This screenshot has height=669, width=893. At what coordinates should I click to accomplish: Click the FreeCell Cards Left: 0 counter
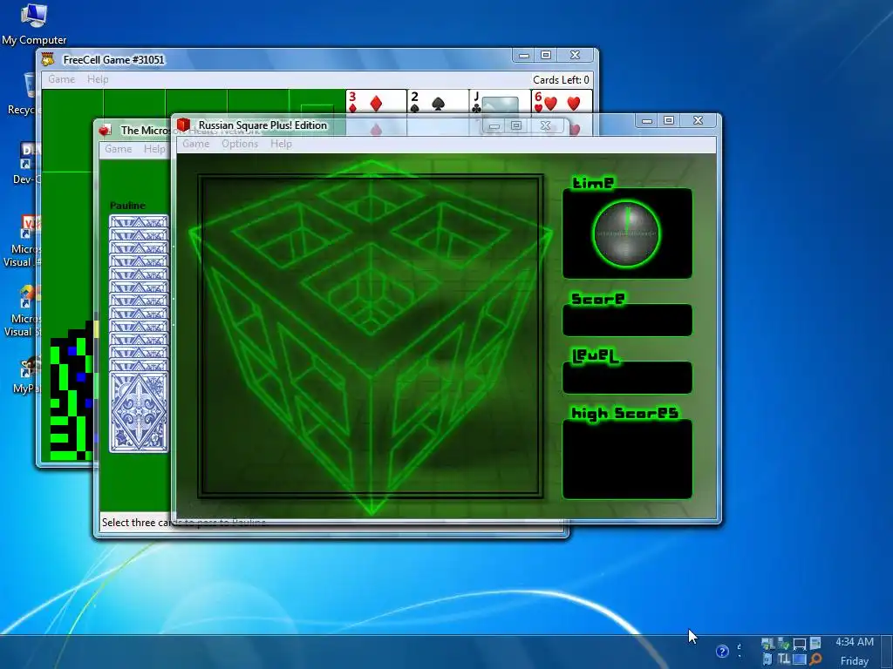click(x=561, y=79)
